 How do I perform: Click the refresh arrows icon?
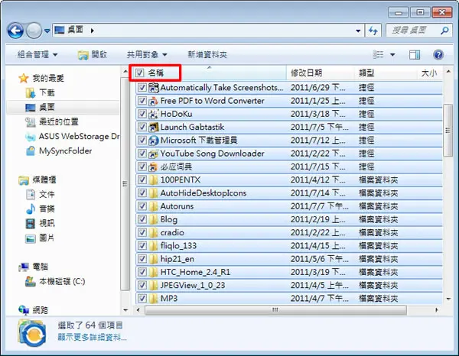click(373, 31)
